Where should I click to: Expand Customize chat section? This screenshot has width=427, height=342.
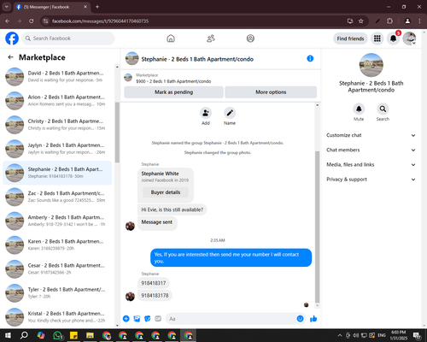click(371, 135)
